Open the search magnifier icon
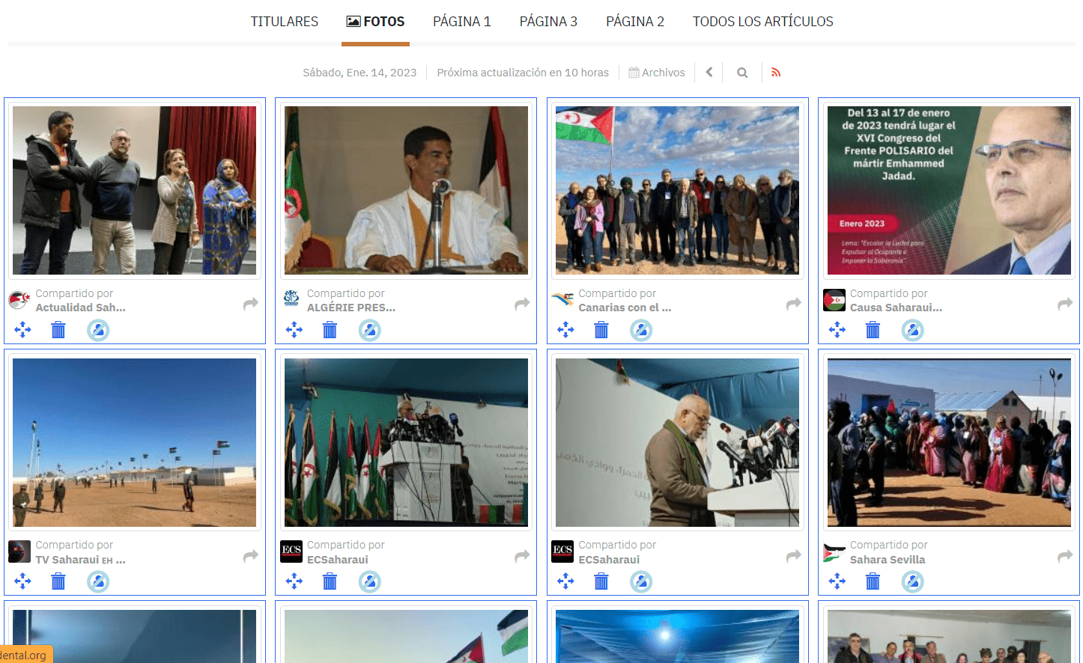1083x663 pixels. tap(742, 73)
